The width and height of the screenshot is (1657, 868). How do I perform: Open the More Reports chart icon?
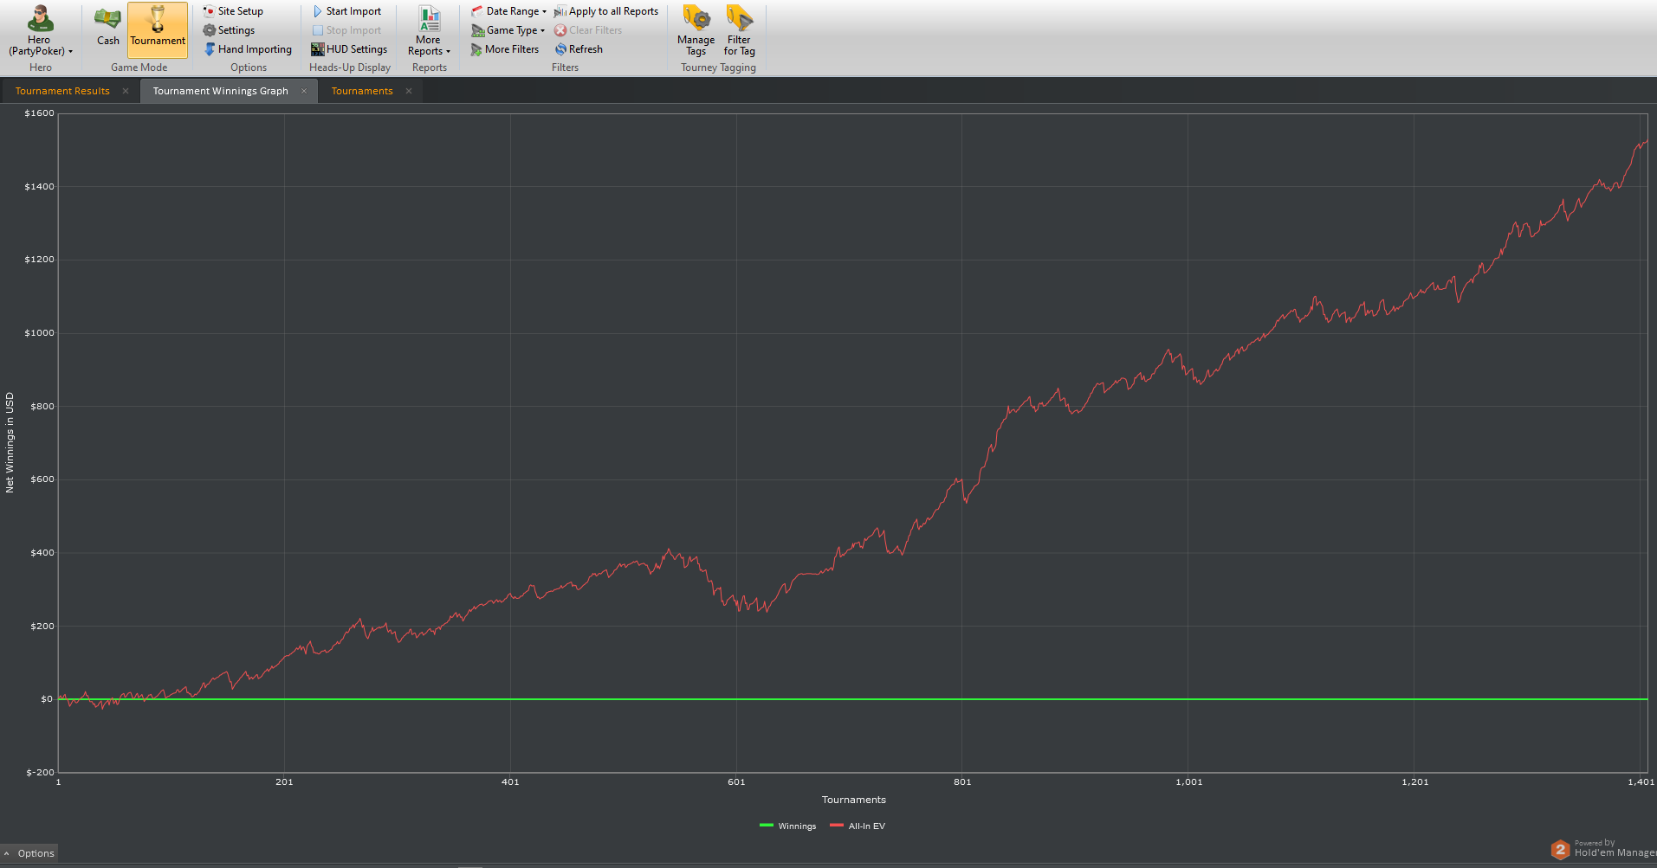[x=430, y=18]
